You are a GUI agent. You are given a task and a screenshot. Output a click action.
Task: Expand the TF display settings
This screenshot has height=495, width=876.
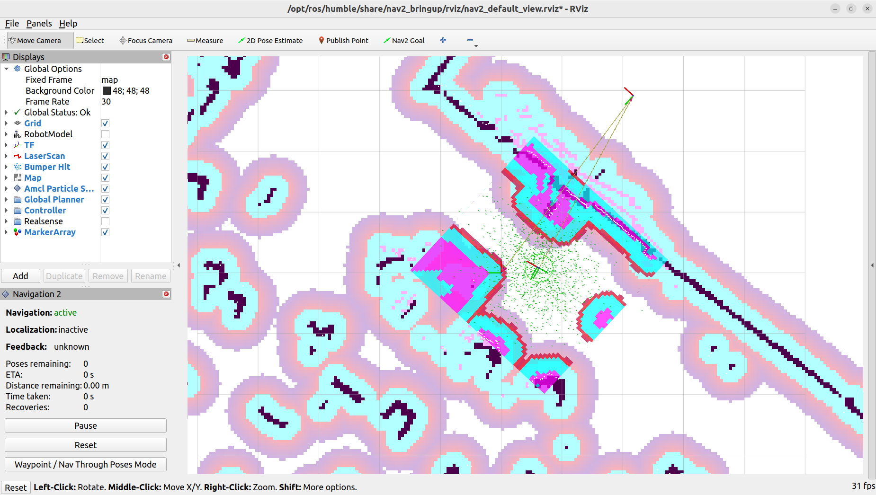7,145
